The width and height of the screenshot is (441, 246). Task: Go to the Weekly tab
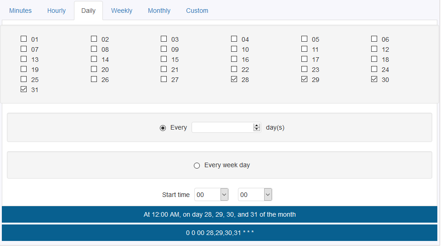click(x=121, y=11)
